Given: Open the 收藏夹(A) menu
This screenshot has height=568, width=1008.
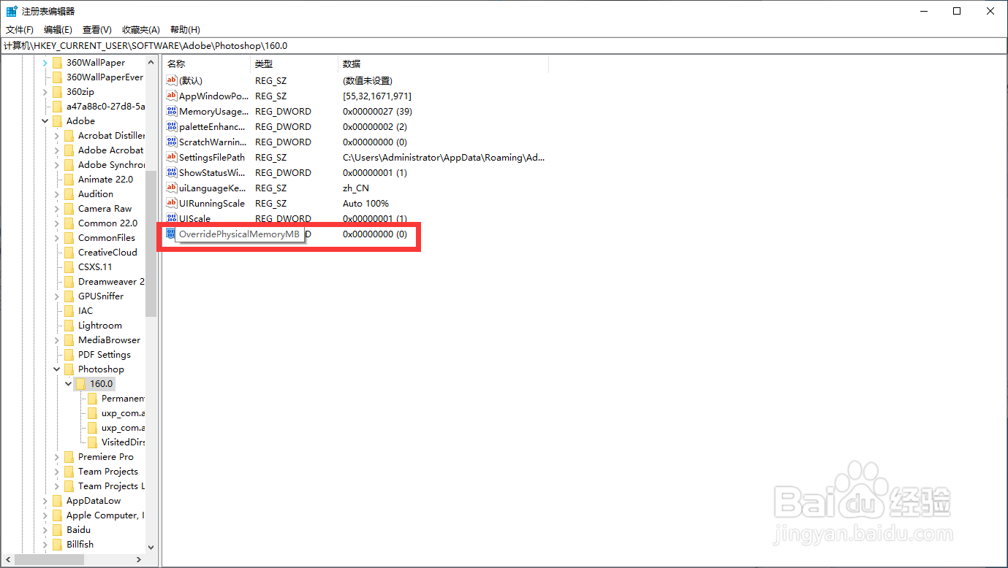Looking at the screenshot, I should [x=140, y=29].
